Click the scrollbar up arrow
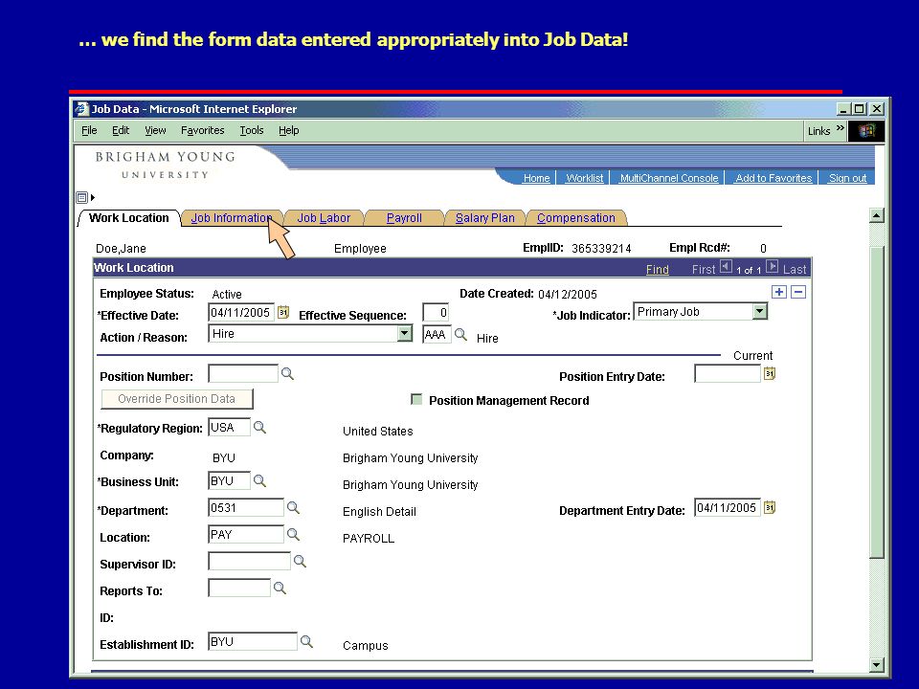The image size is (919, 689). tap(876, 215)
